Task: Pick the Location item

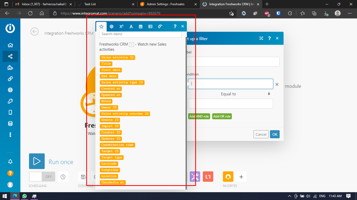Action: pos(109,176)
